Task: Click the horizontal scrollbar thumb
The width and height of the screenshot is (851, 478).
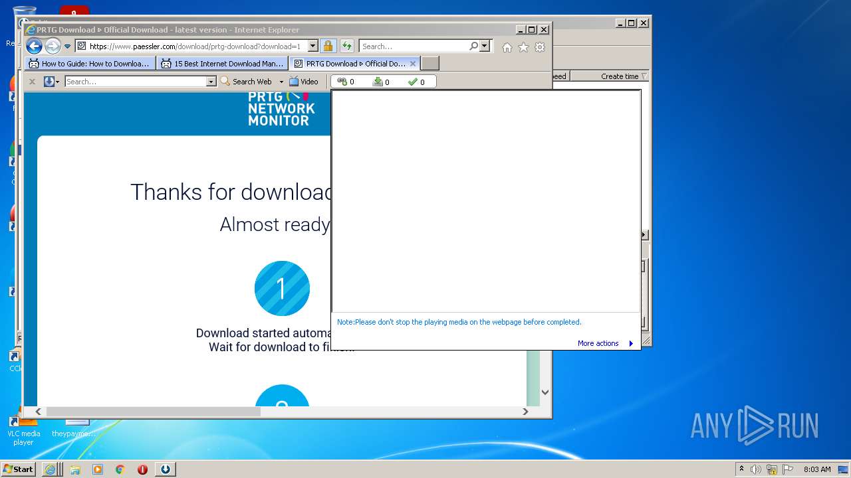Action: click(x=153, y=412)
